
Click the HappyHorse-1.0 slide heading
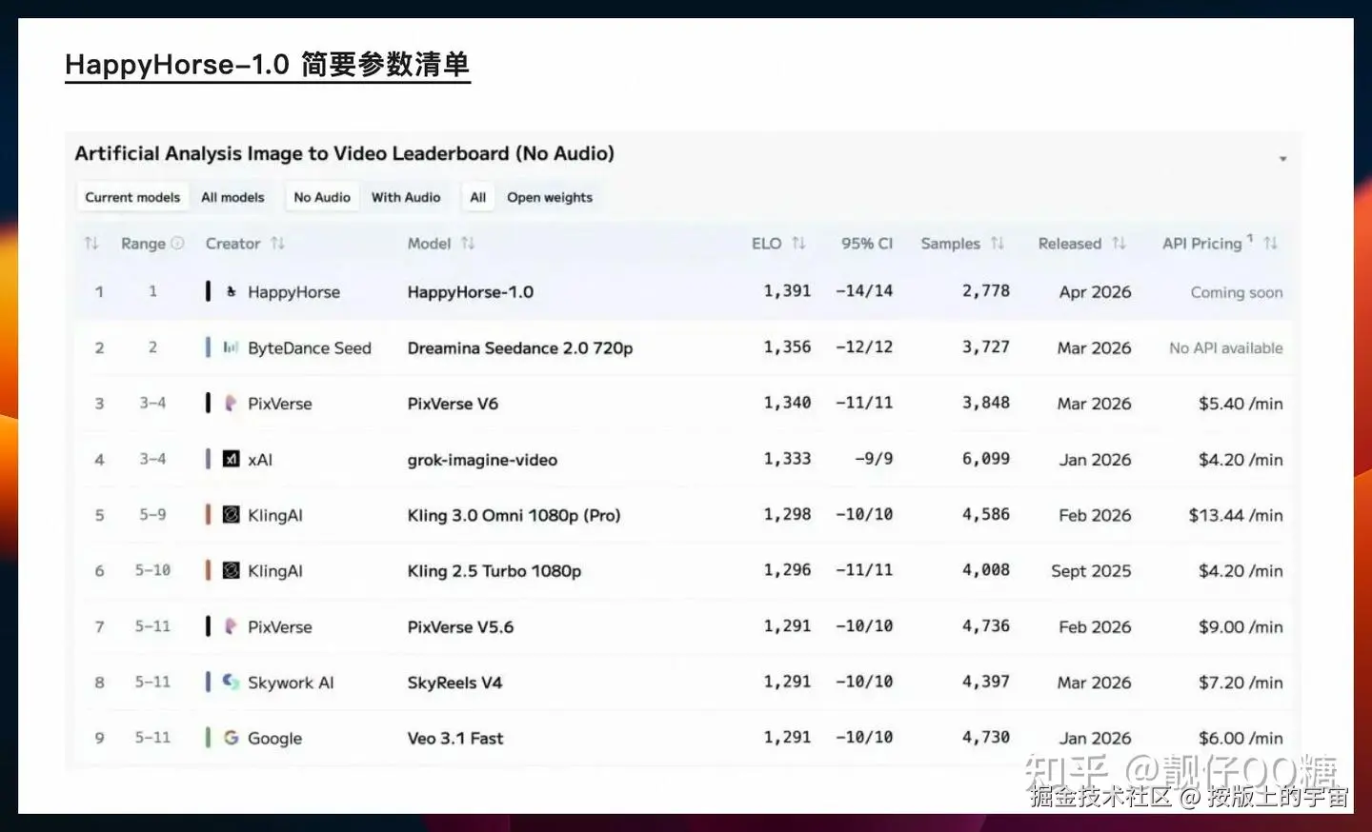[x=267, y=65]
